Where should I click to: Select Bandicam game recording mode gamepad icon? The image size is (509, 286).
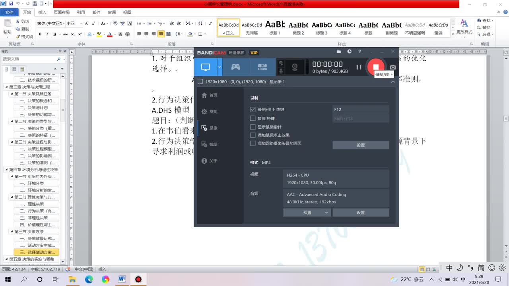click(x=236, y=67)
